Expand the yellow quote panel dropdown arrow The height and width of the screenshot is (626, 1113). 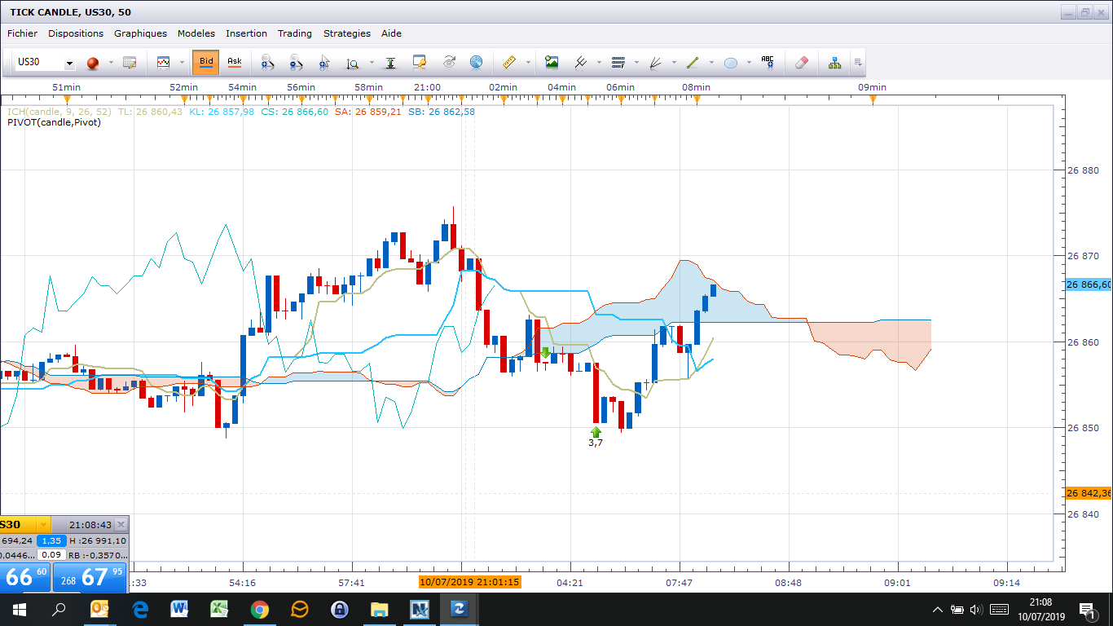click(44, 525)
